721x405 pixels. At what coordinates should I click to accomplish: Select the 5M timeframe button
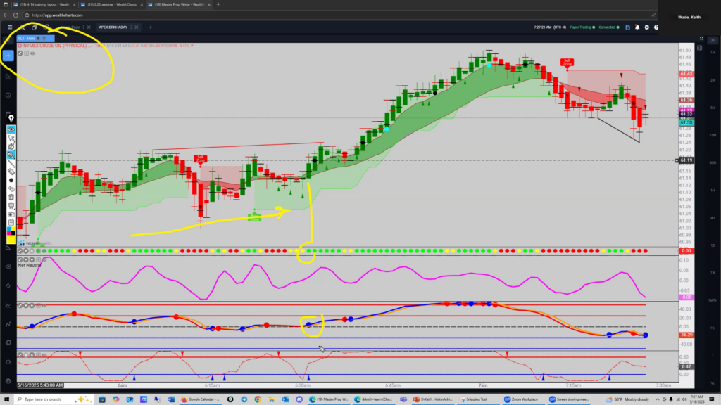pyautogui.click(x=713, y=108)
